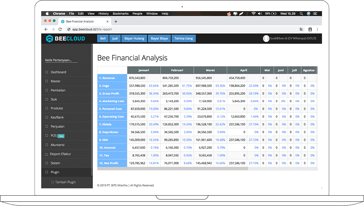The width and height of the screenshot is (364, 206).
Task: Click the Siri icon in menu bar
Action: click(x=308, y=14)
